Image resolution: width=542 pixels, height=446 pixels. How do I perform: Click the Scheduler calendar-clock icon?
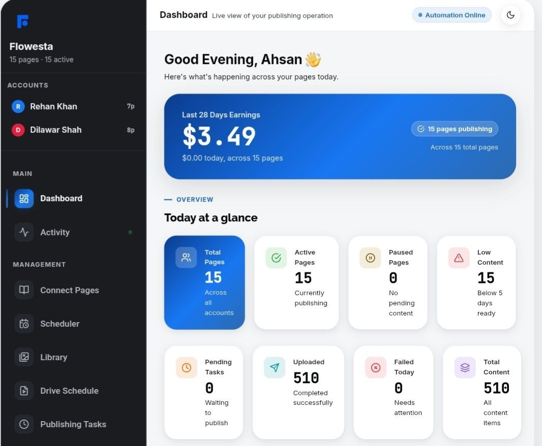[24, 324]
